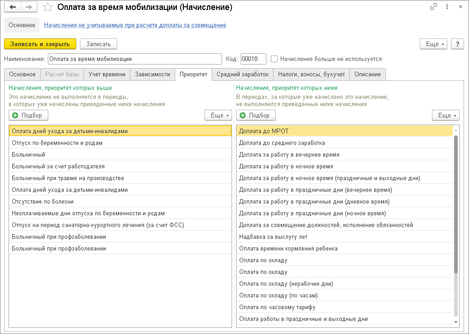Click the scroll-up arrow of right list

point(456,130)
